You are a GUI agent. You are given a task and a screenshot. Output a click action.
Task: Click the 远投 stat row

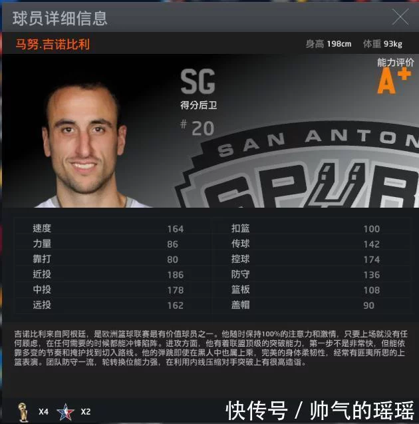[114, 305]
